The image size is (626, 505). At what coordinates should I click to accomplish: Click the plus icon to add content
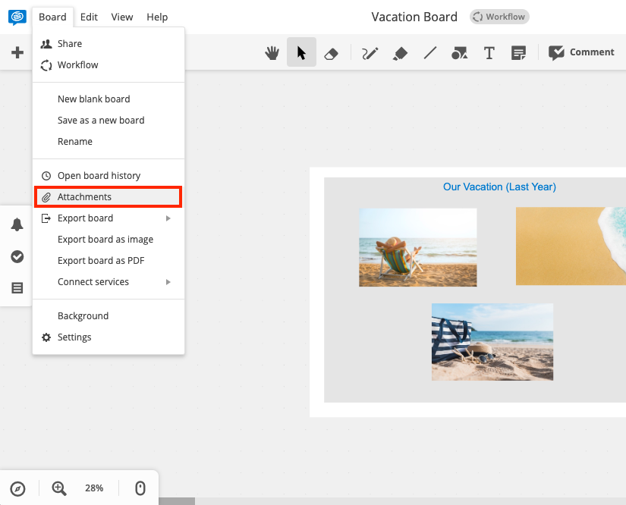point(17,52)
